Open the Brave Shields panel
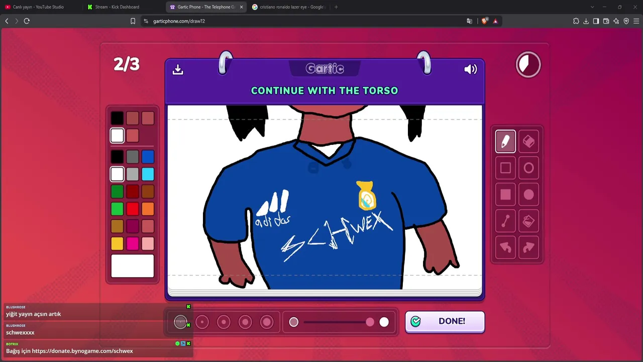The height and width of the screenshot is (362, 643). pyautogui.click(x=484, y=21)
